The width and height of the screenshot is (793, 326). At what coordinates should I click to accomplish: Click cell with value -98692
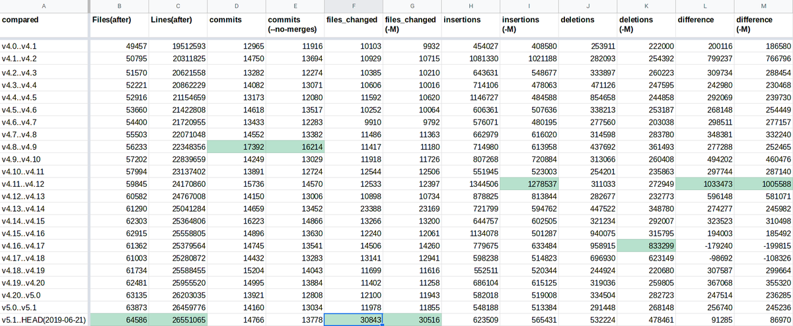coord(704,257)
